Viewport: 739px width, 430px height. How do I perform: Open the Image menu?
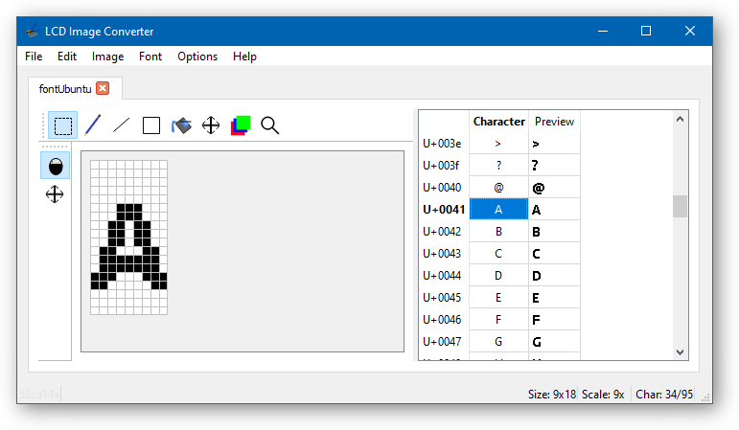pyautogui.click(x=108, y=57)
